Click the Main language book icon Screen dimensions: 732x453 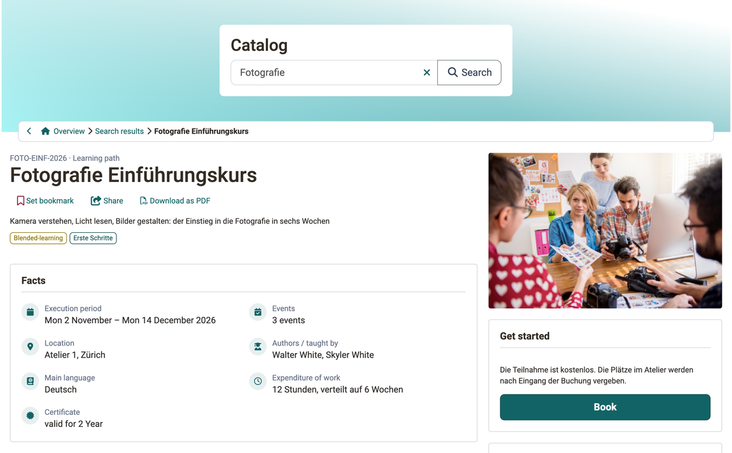(31, 381)
